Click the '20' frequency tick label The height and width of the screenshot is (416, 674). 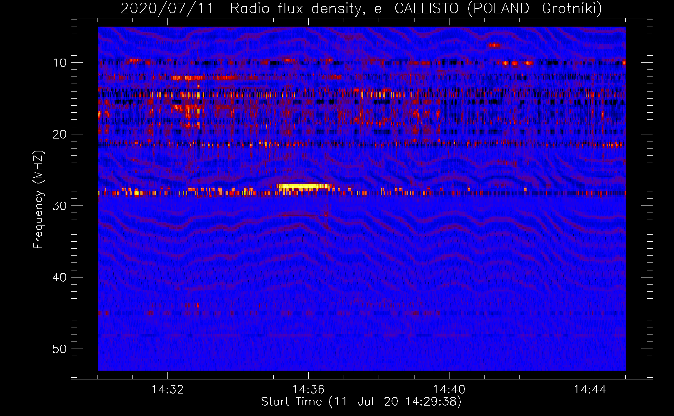(60, 134)
